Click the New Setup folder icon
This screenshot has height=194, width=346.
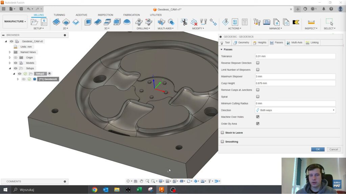[x=34, y=22]
